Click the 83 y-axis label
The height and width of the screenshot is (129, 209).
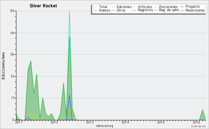[12, 11]
